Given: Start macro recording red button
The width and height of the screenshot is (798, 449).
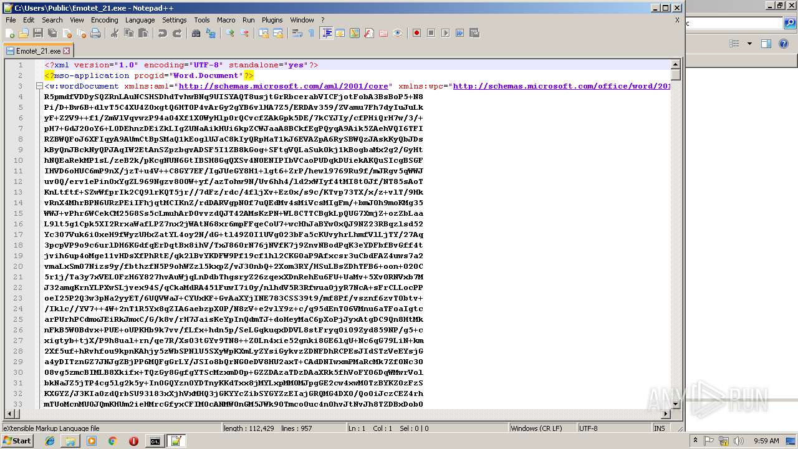Looking at the screenshot, I should [x=417, y=33].
